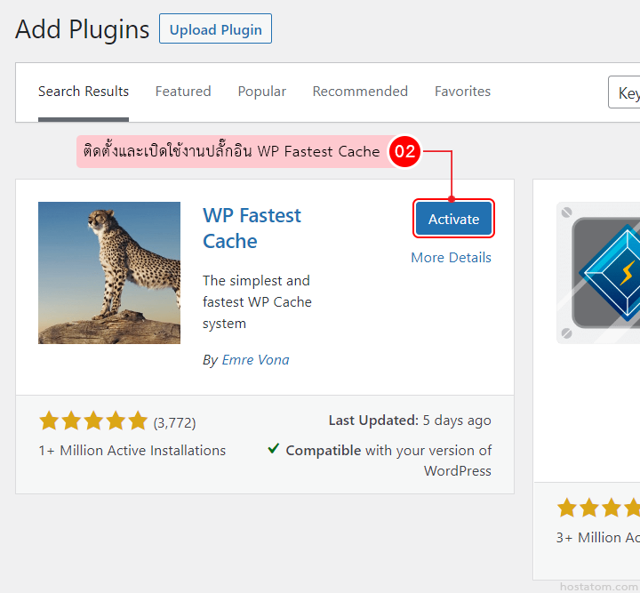Activate the WP Fastest Cache plugin

tap(453, 220)
